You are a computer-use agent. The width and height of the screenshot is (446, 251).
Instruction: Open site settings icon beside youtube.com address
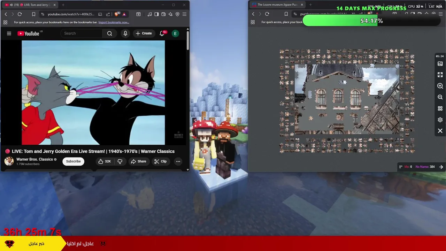43,14
